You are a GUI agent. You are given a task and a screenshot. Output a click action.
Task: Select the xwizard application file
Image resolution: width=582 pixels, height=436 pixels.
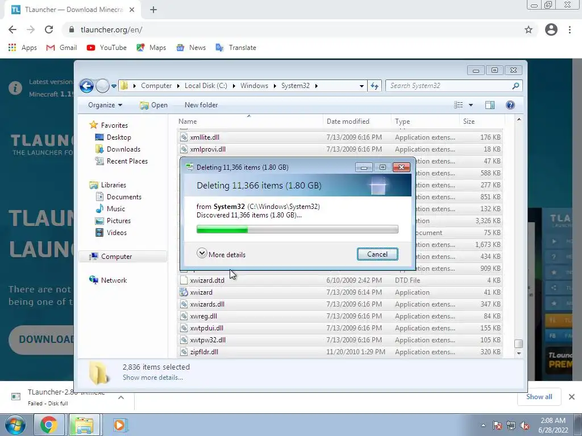pos(340,292)
